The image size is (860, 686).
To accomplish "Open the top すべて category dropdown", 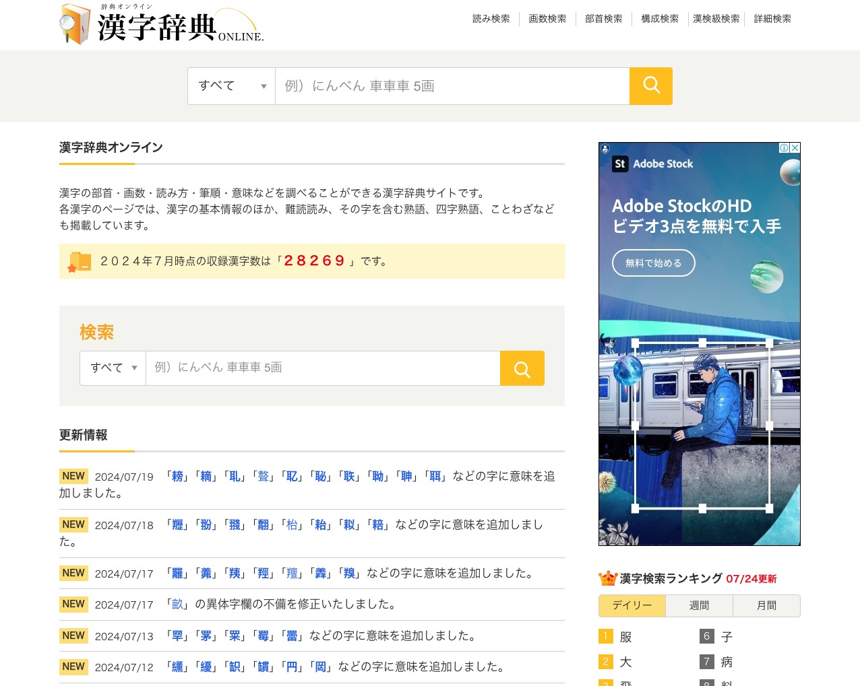I will [x=231, y=86].
